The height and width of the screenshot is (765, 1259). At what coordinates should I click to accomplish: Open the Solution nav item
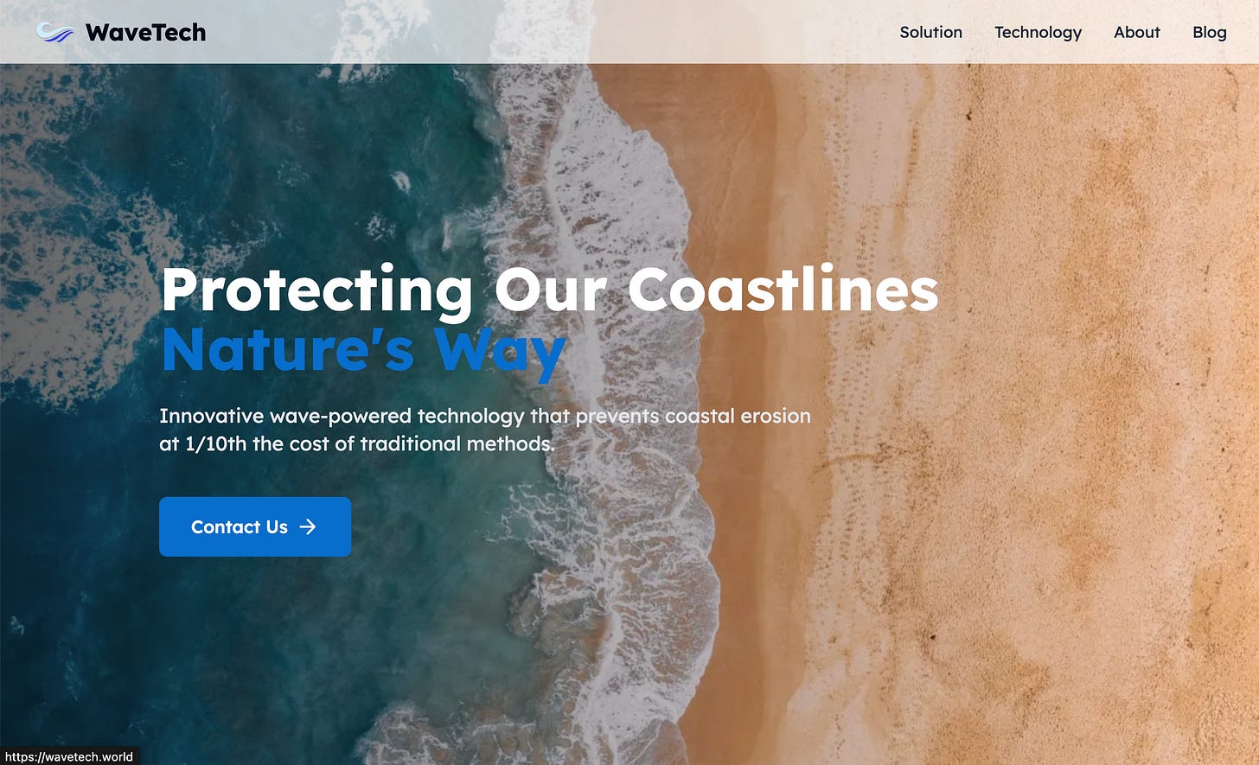point(930,32)
